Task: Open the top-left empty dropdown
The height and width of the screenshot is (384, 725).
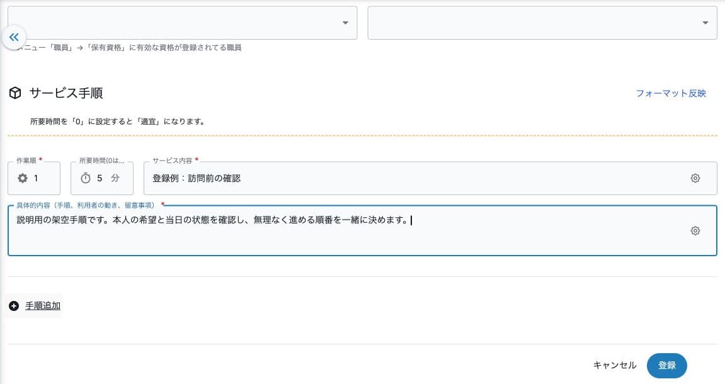Action: (x=182, y=23)
